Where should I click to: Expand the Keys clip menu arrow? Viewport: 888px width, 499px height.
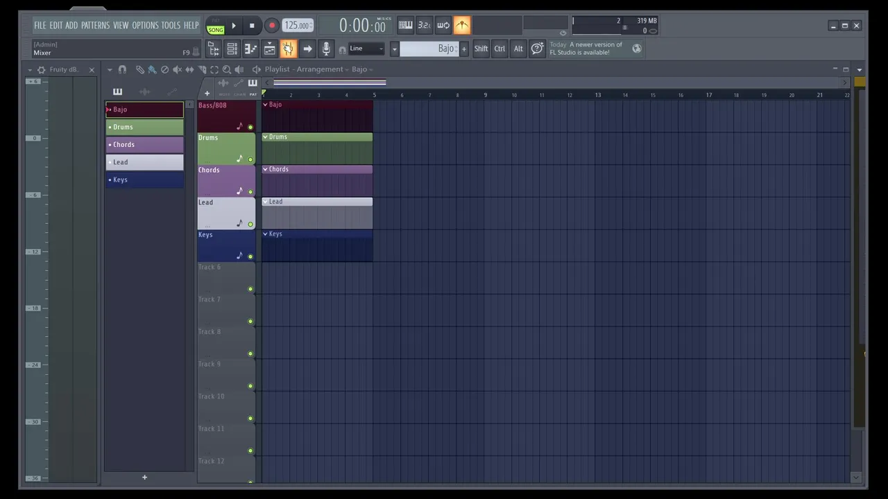[265, 234]
